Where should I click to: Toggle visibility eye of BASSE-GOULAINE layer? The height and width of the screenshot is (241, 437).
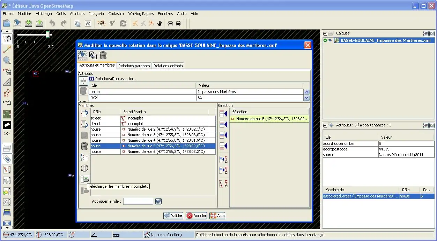(330, 40)
